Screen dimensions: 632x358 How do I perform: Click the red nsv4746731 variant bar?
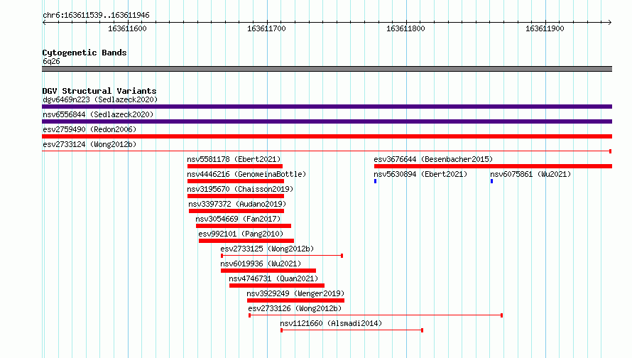(277, 286)
